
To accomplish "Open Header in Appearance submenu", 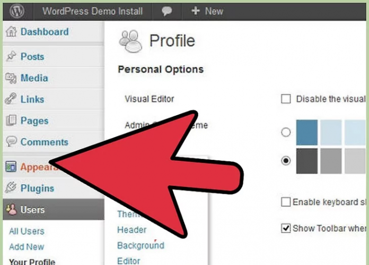I will pos(131,230).
